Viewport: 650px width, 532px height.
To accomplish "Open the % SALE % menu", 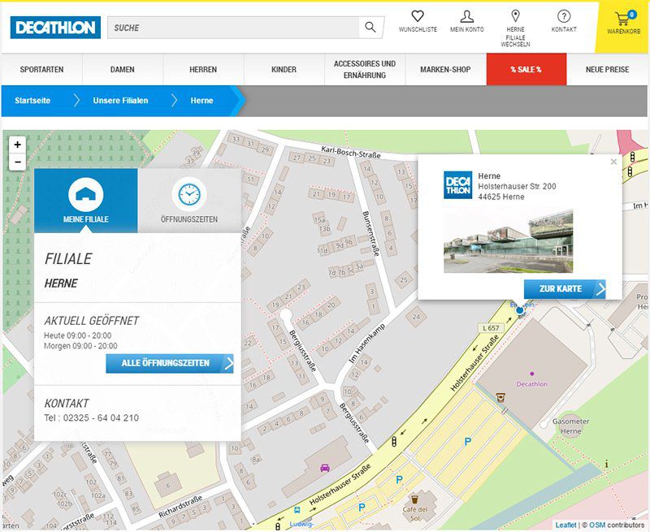I will tap(526, 70).
